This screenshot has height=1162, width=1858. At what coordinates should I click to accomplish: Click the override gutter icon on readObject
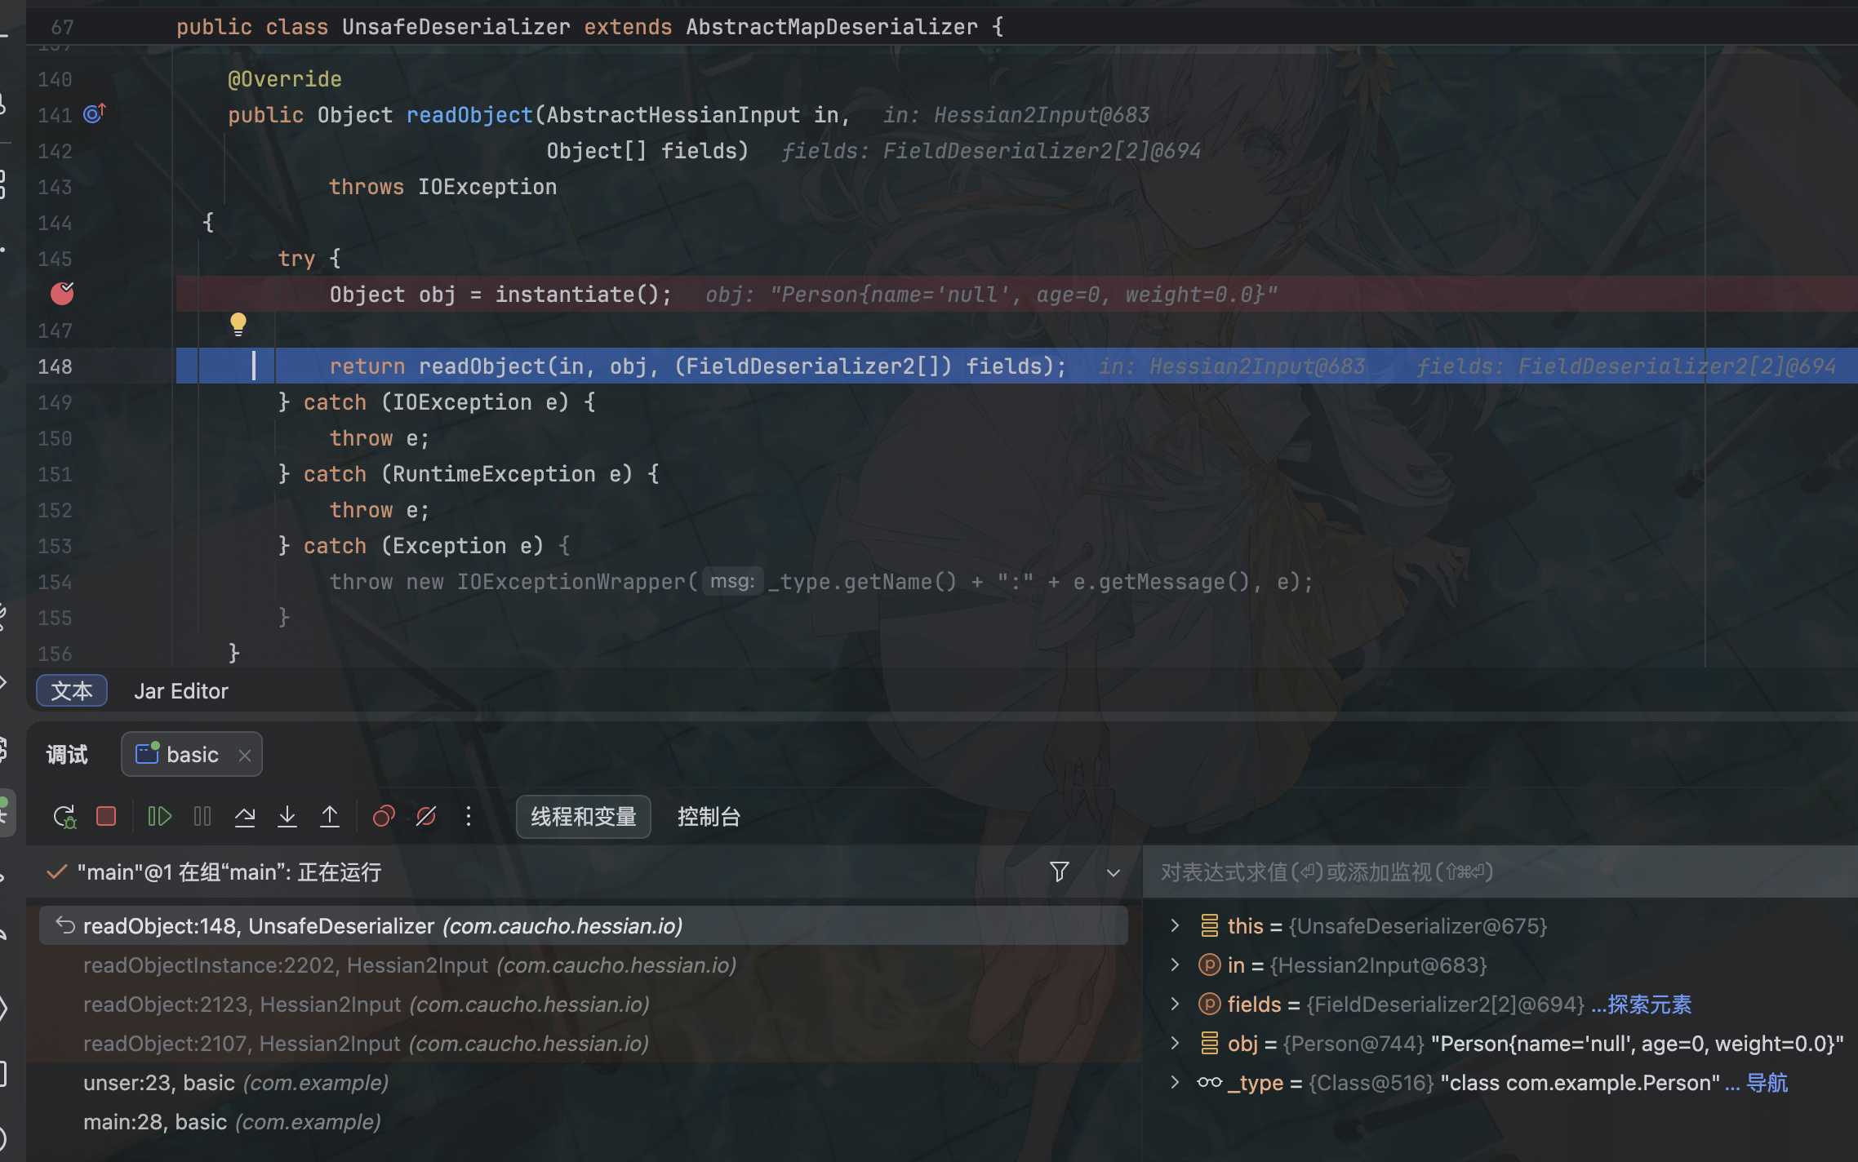[95, 114]
